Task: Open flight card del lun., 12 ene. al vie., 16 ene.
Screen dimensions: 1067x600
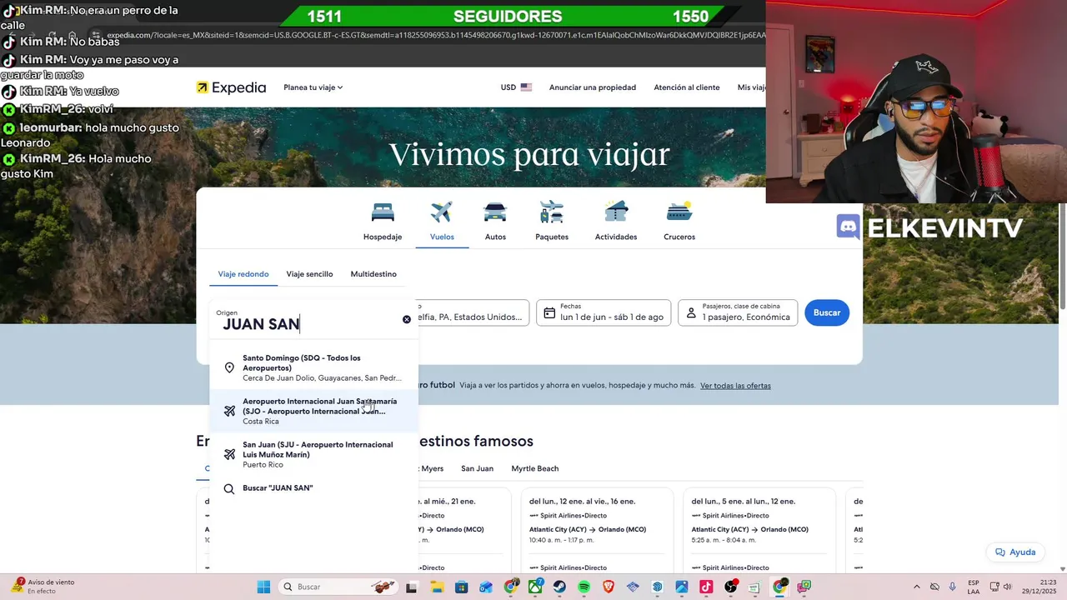Action: 595,530
